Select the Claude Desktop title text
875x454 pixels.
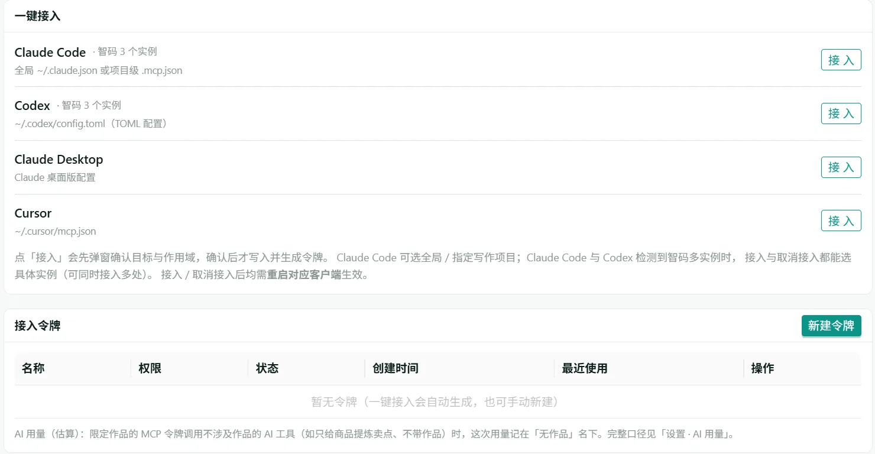(x=59, y=160)
